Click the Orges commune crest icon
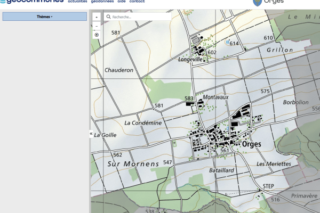The height and width of the screenshot is (213, 320). click(258, 3)
